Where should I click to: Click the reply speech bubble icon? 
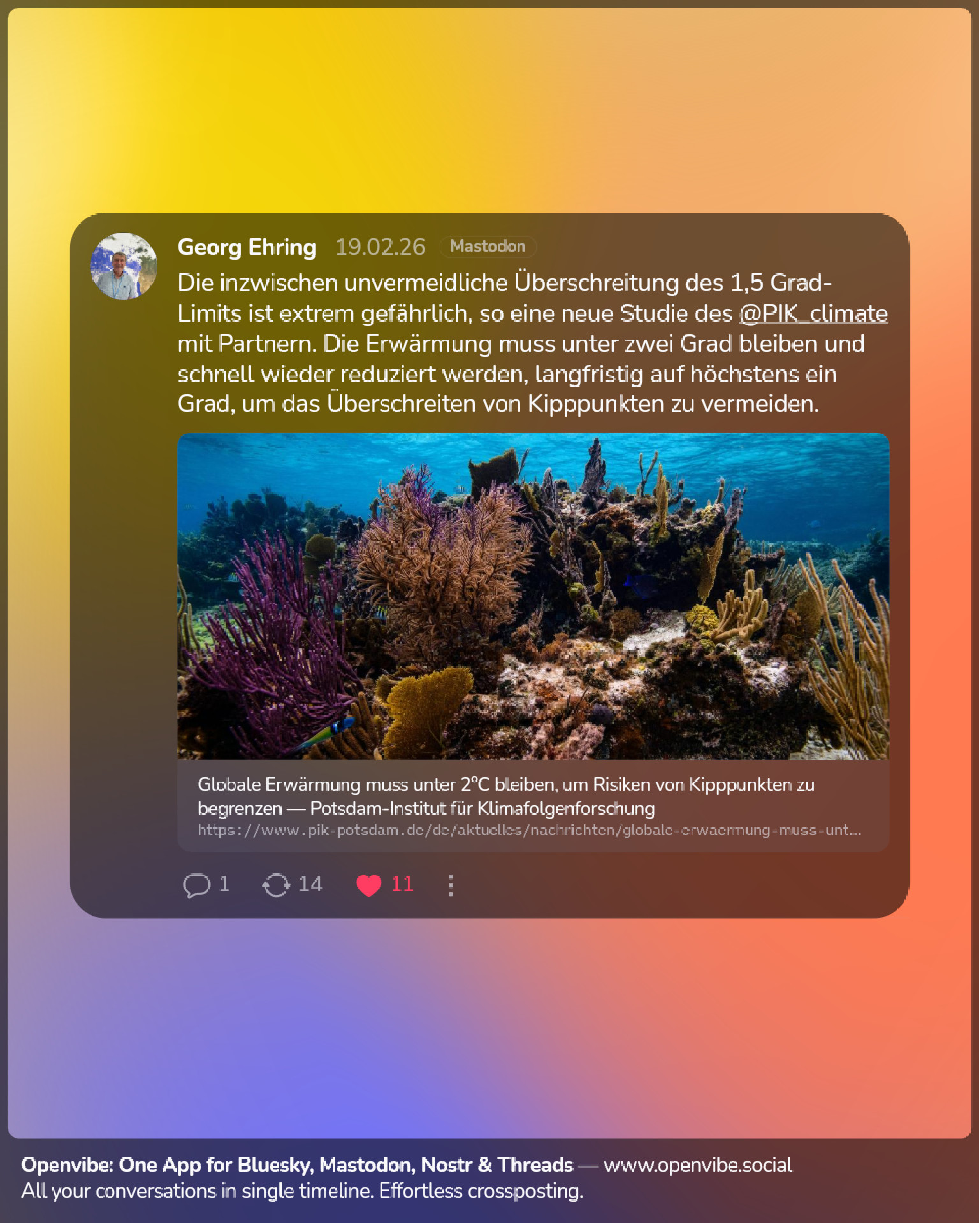tap(196, 885)
